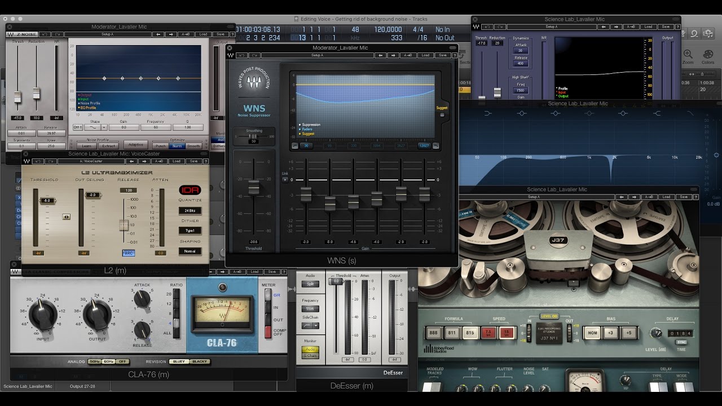This screenshot has width=722, height=406.
Task: Click the L2 Release slider handle
Action: tap(124, 225)
